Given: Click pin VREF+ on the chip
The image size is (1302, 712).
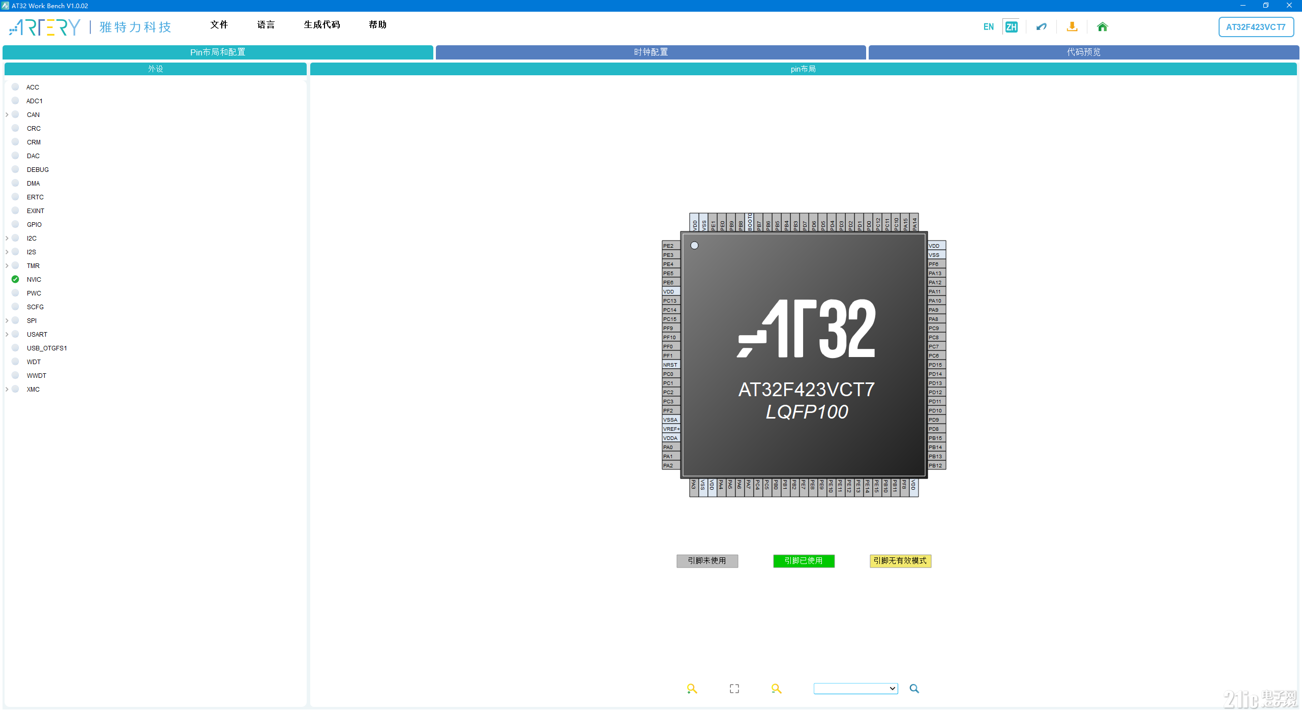Looking at the screenshot, I should tap(671, 429).
